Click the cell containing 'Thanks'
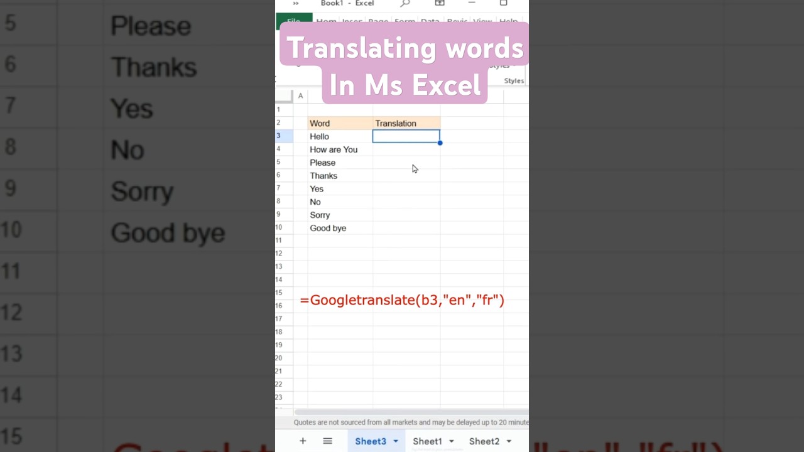This screenshot has height=452, width=804. 340,176
